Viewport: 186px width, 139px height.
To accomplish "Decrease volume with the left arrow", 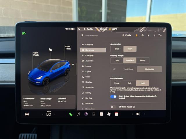I will 132,114.
